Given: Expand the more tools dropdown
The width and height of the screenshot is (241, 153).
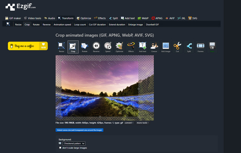Looking at the screenshot, I should [x=143, y=123].
